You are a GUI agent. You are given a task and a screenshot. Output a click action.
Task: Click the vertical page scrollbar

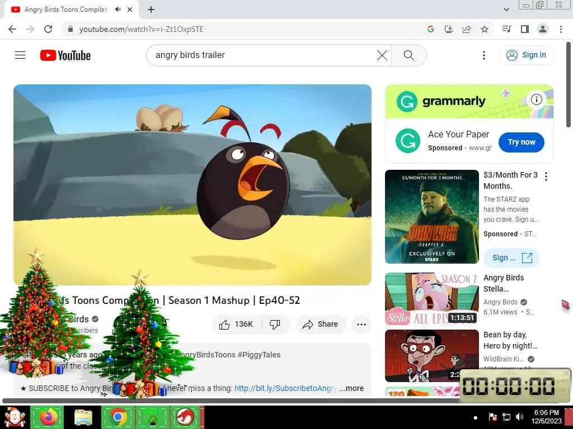coord(569,85)
